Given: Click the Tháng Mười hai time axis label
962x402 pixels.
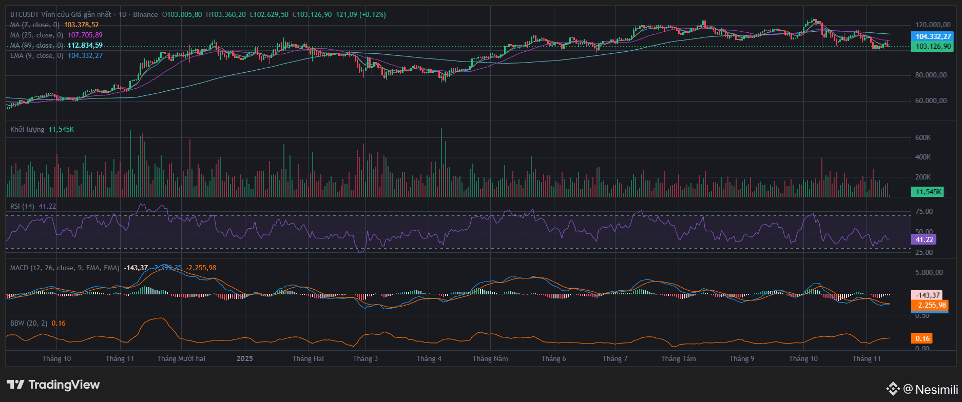Looking at the screenshot, I should [181, 358].
